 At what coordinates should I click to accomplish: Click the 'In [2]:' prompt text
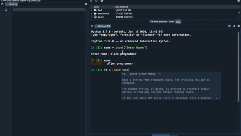coord(97,60)
